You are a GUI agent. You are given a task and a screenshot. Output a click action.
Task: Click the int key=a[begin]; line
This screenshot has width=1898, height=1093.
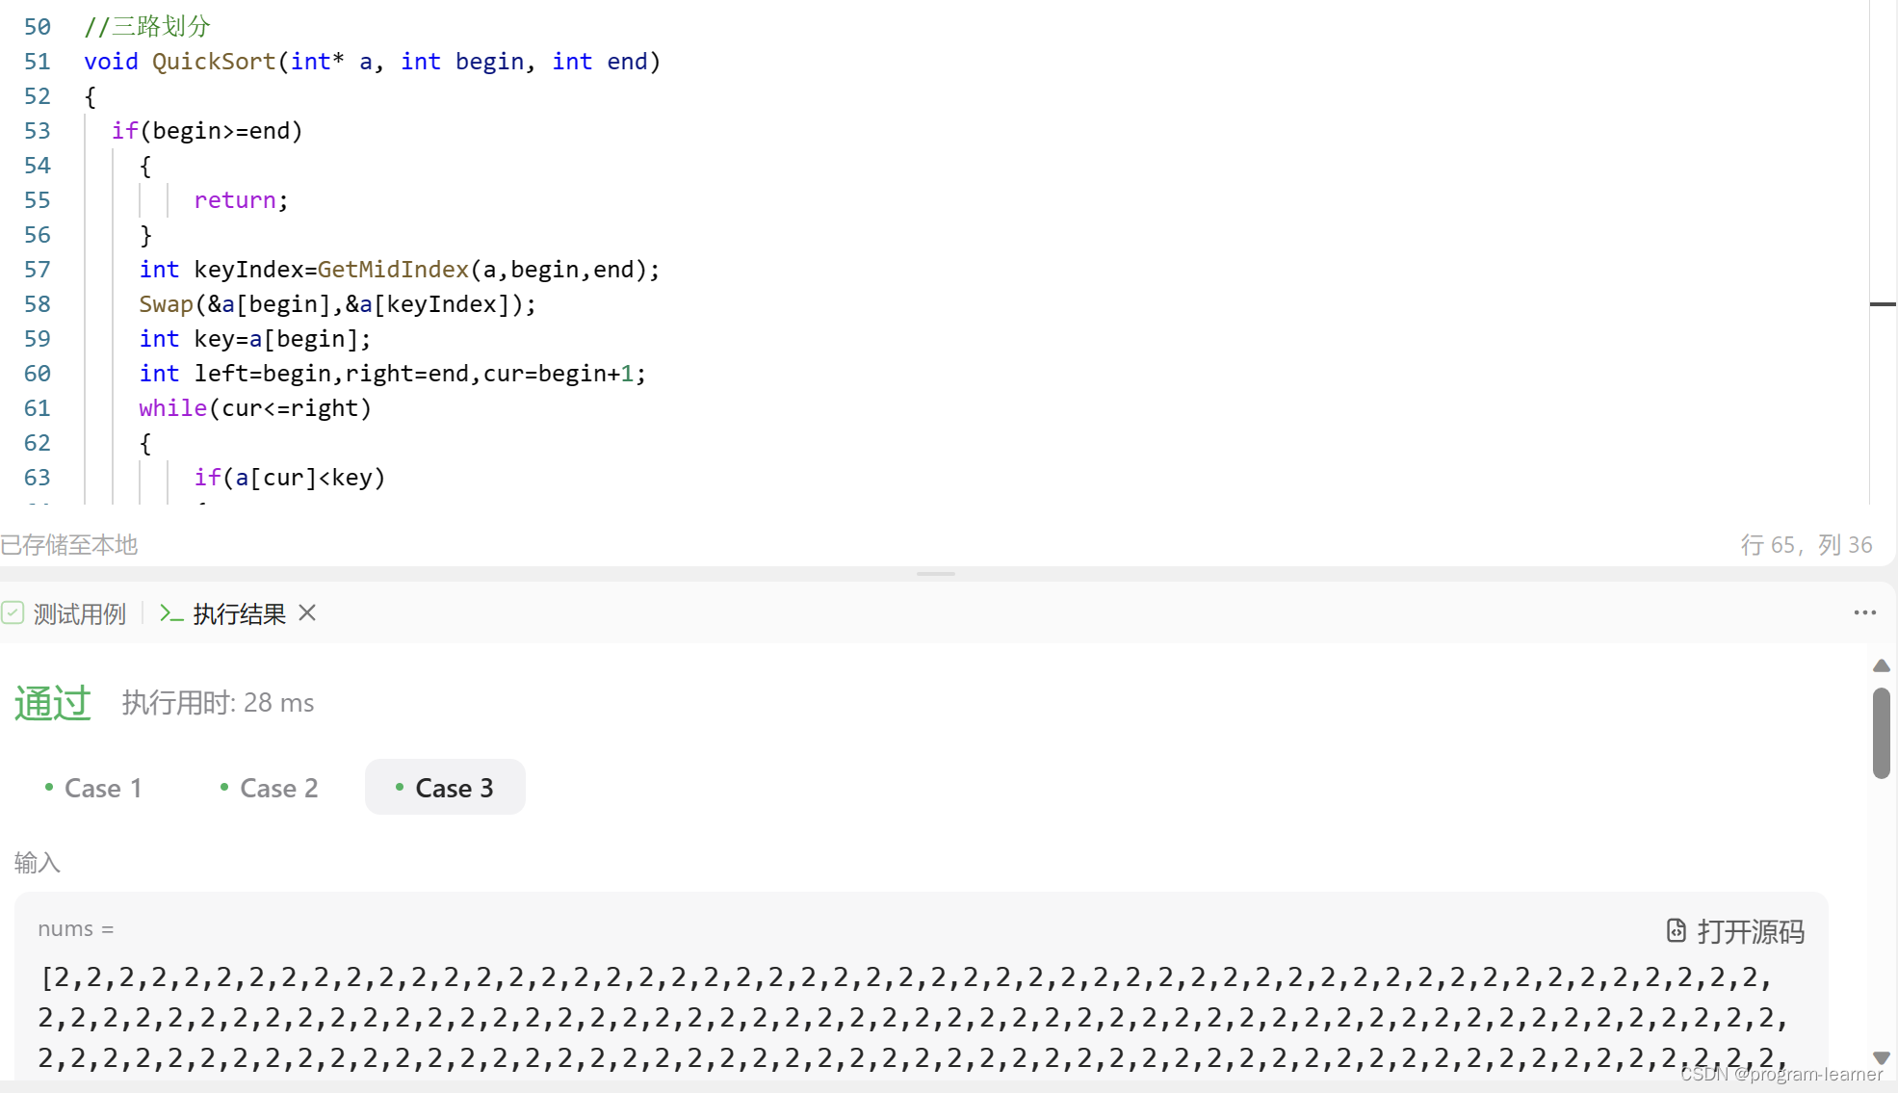[255, 339]
